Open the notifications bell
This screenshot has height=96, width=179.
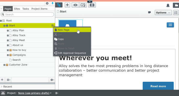[x=168, y=5]
